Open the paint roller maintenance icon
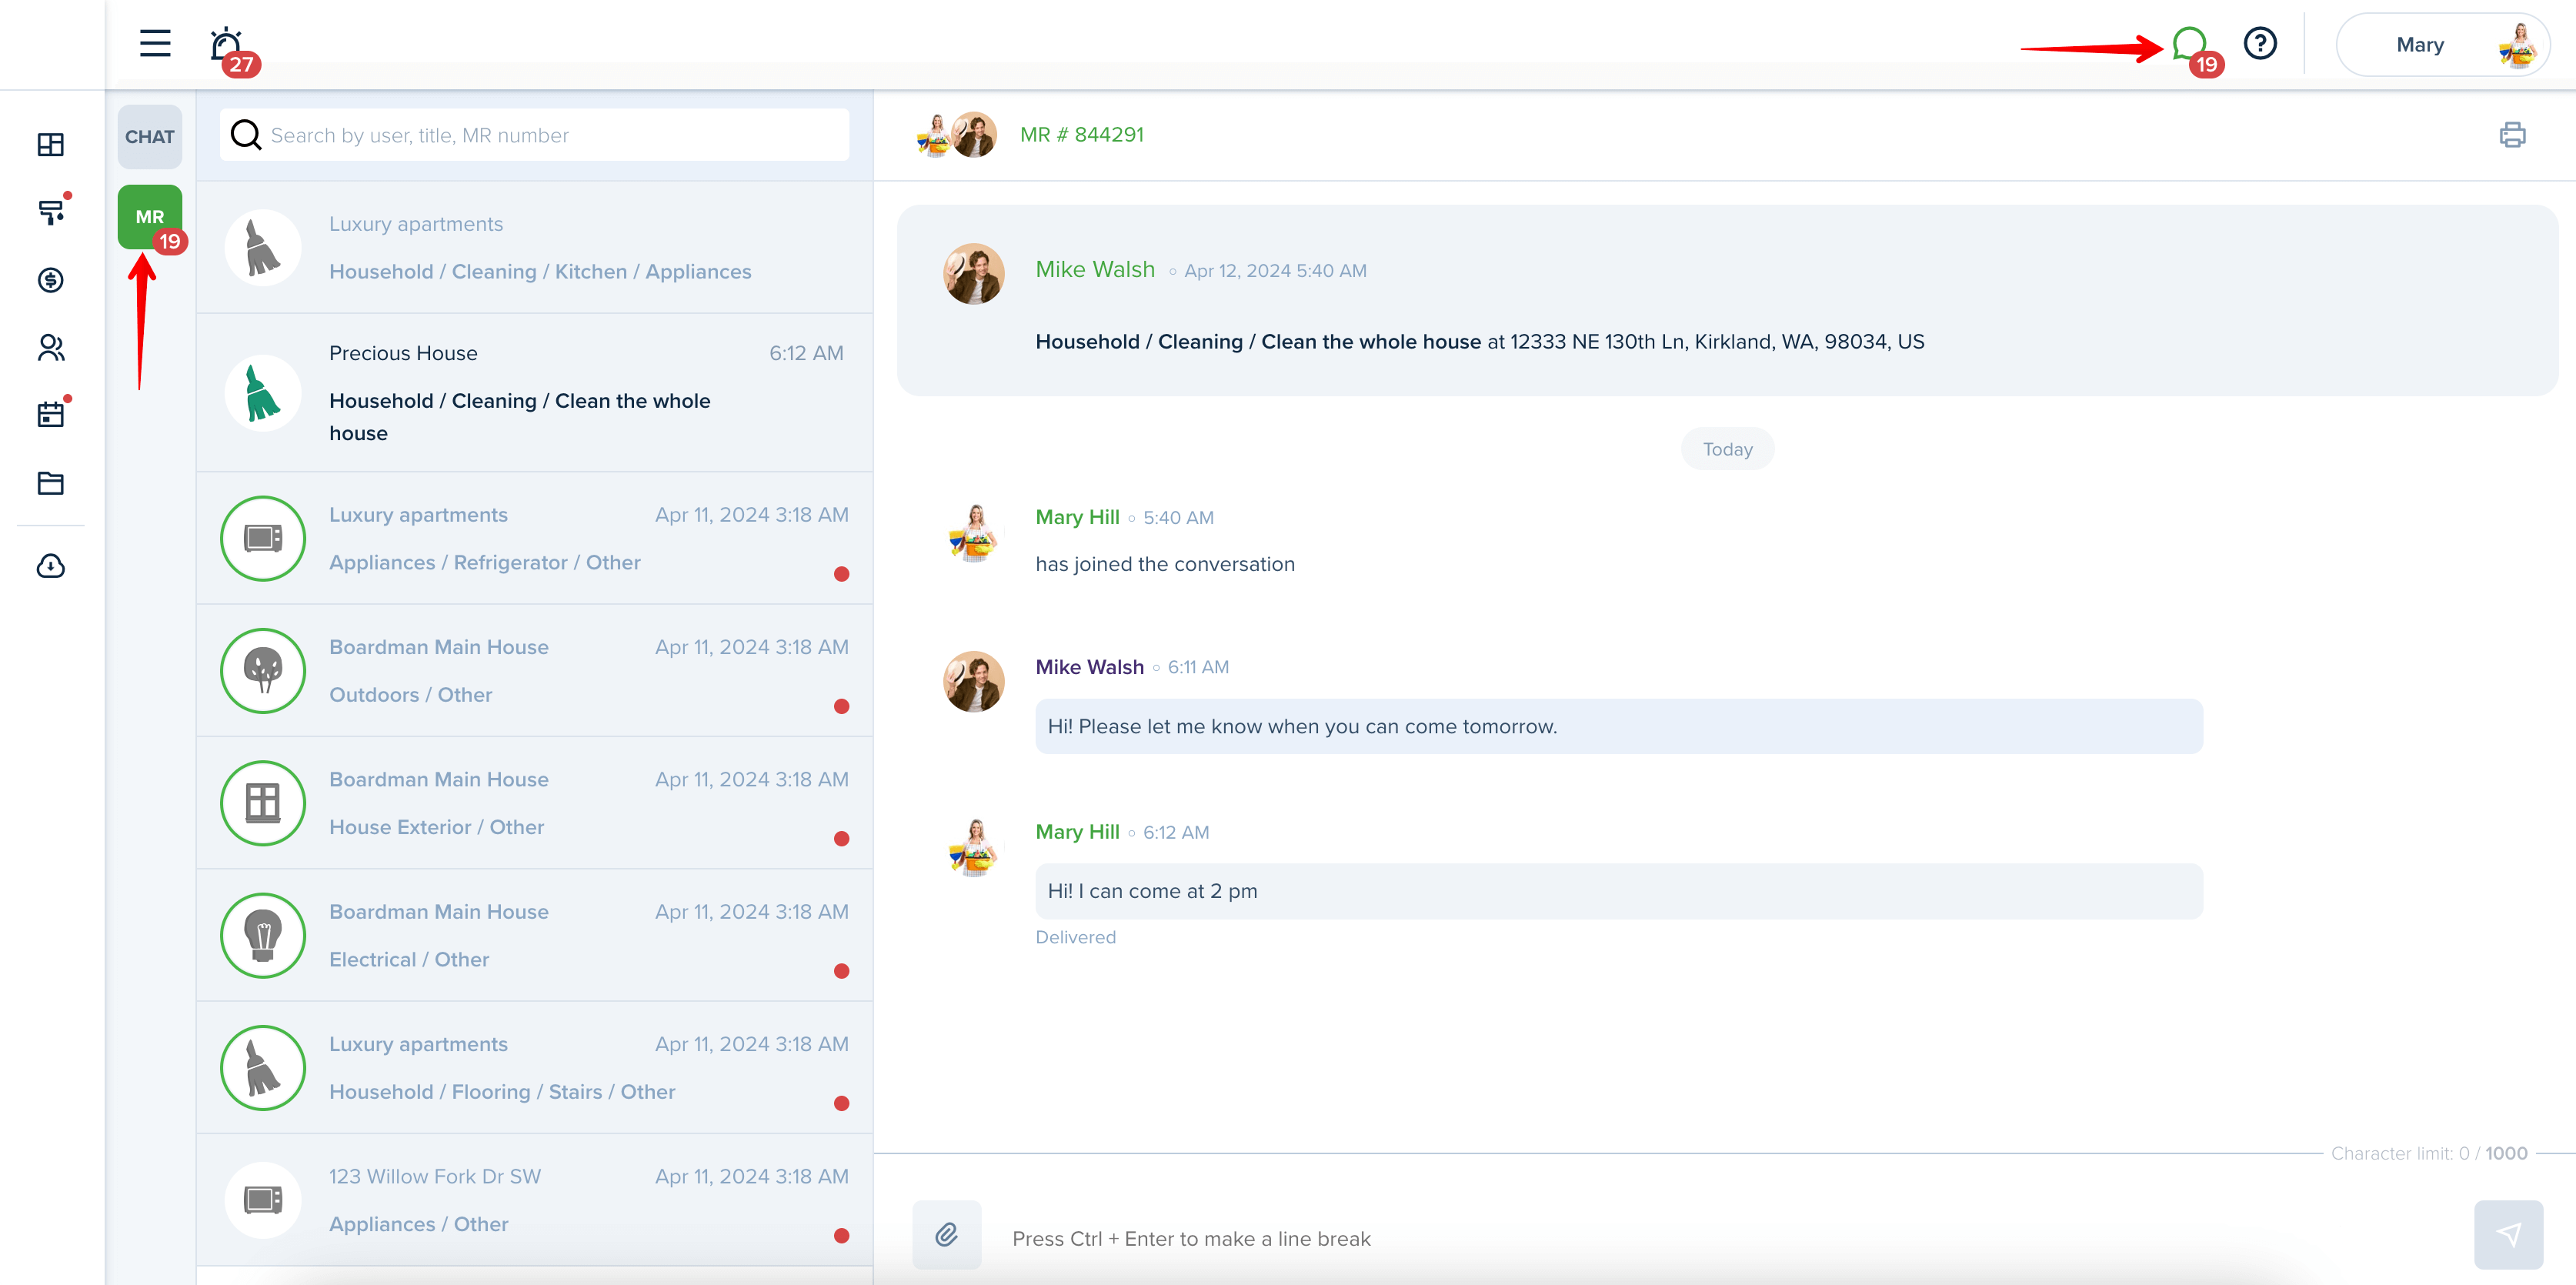The image size is (2576, 1285). [51, 212]
